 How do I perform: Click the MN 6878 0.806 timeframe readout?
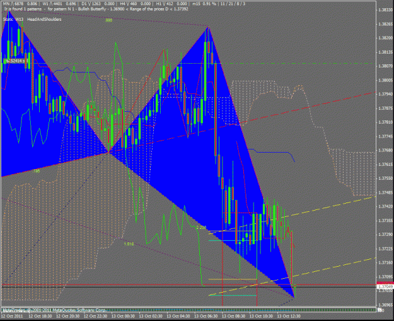(20, 4)
